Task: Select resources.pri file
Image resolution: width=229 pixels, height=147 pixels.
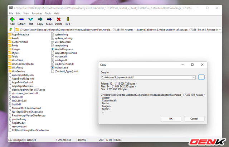Action: click(x=18, y=126)
